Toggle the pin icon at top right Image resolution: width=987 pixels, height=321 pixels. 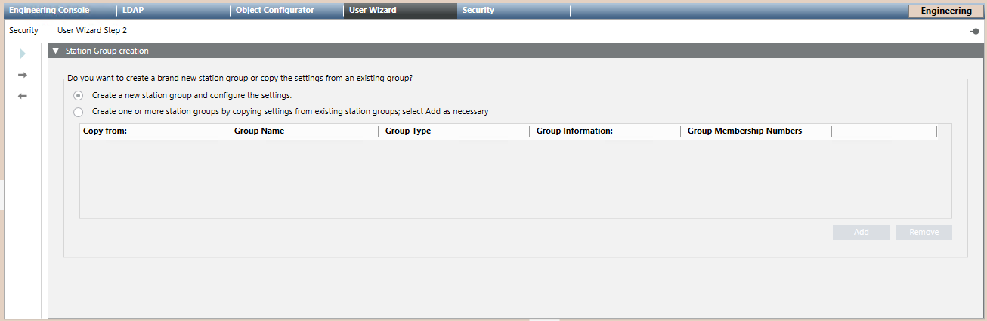[975, 31]
